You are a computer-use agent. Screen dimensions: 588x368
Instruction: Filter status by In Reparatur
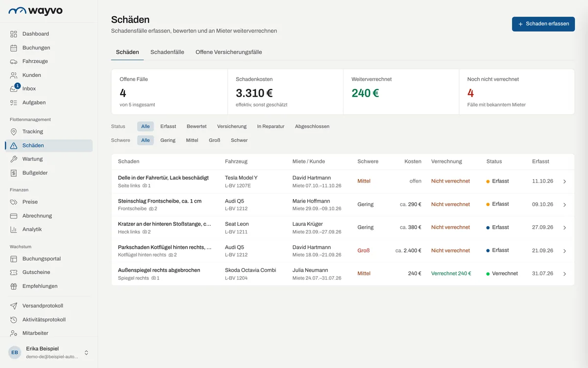tap(270, 126)
